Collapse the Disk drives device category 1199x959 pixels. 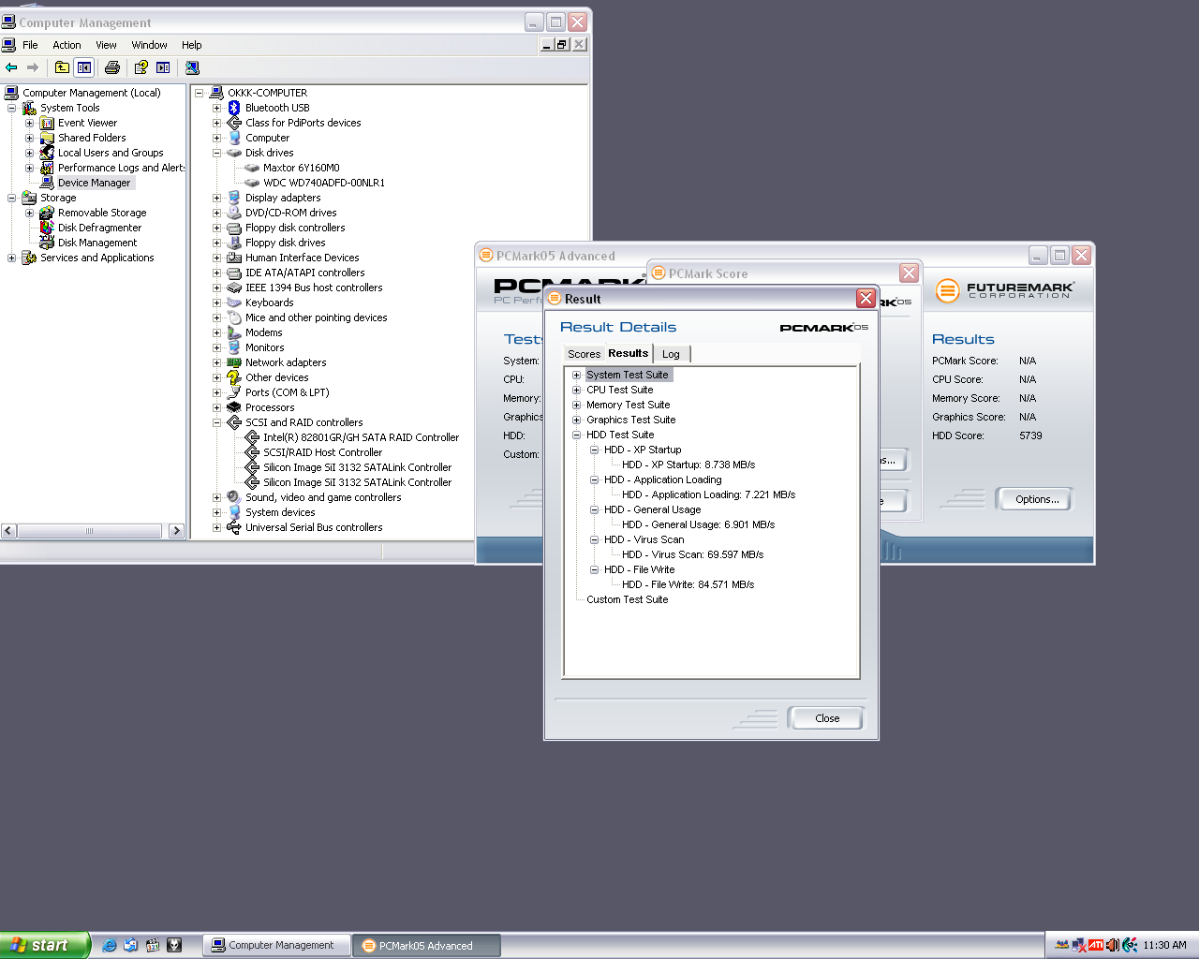tap(217, 153)
